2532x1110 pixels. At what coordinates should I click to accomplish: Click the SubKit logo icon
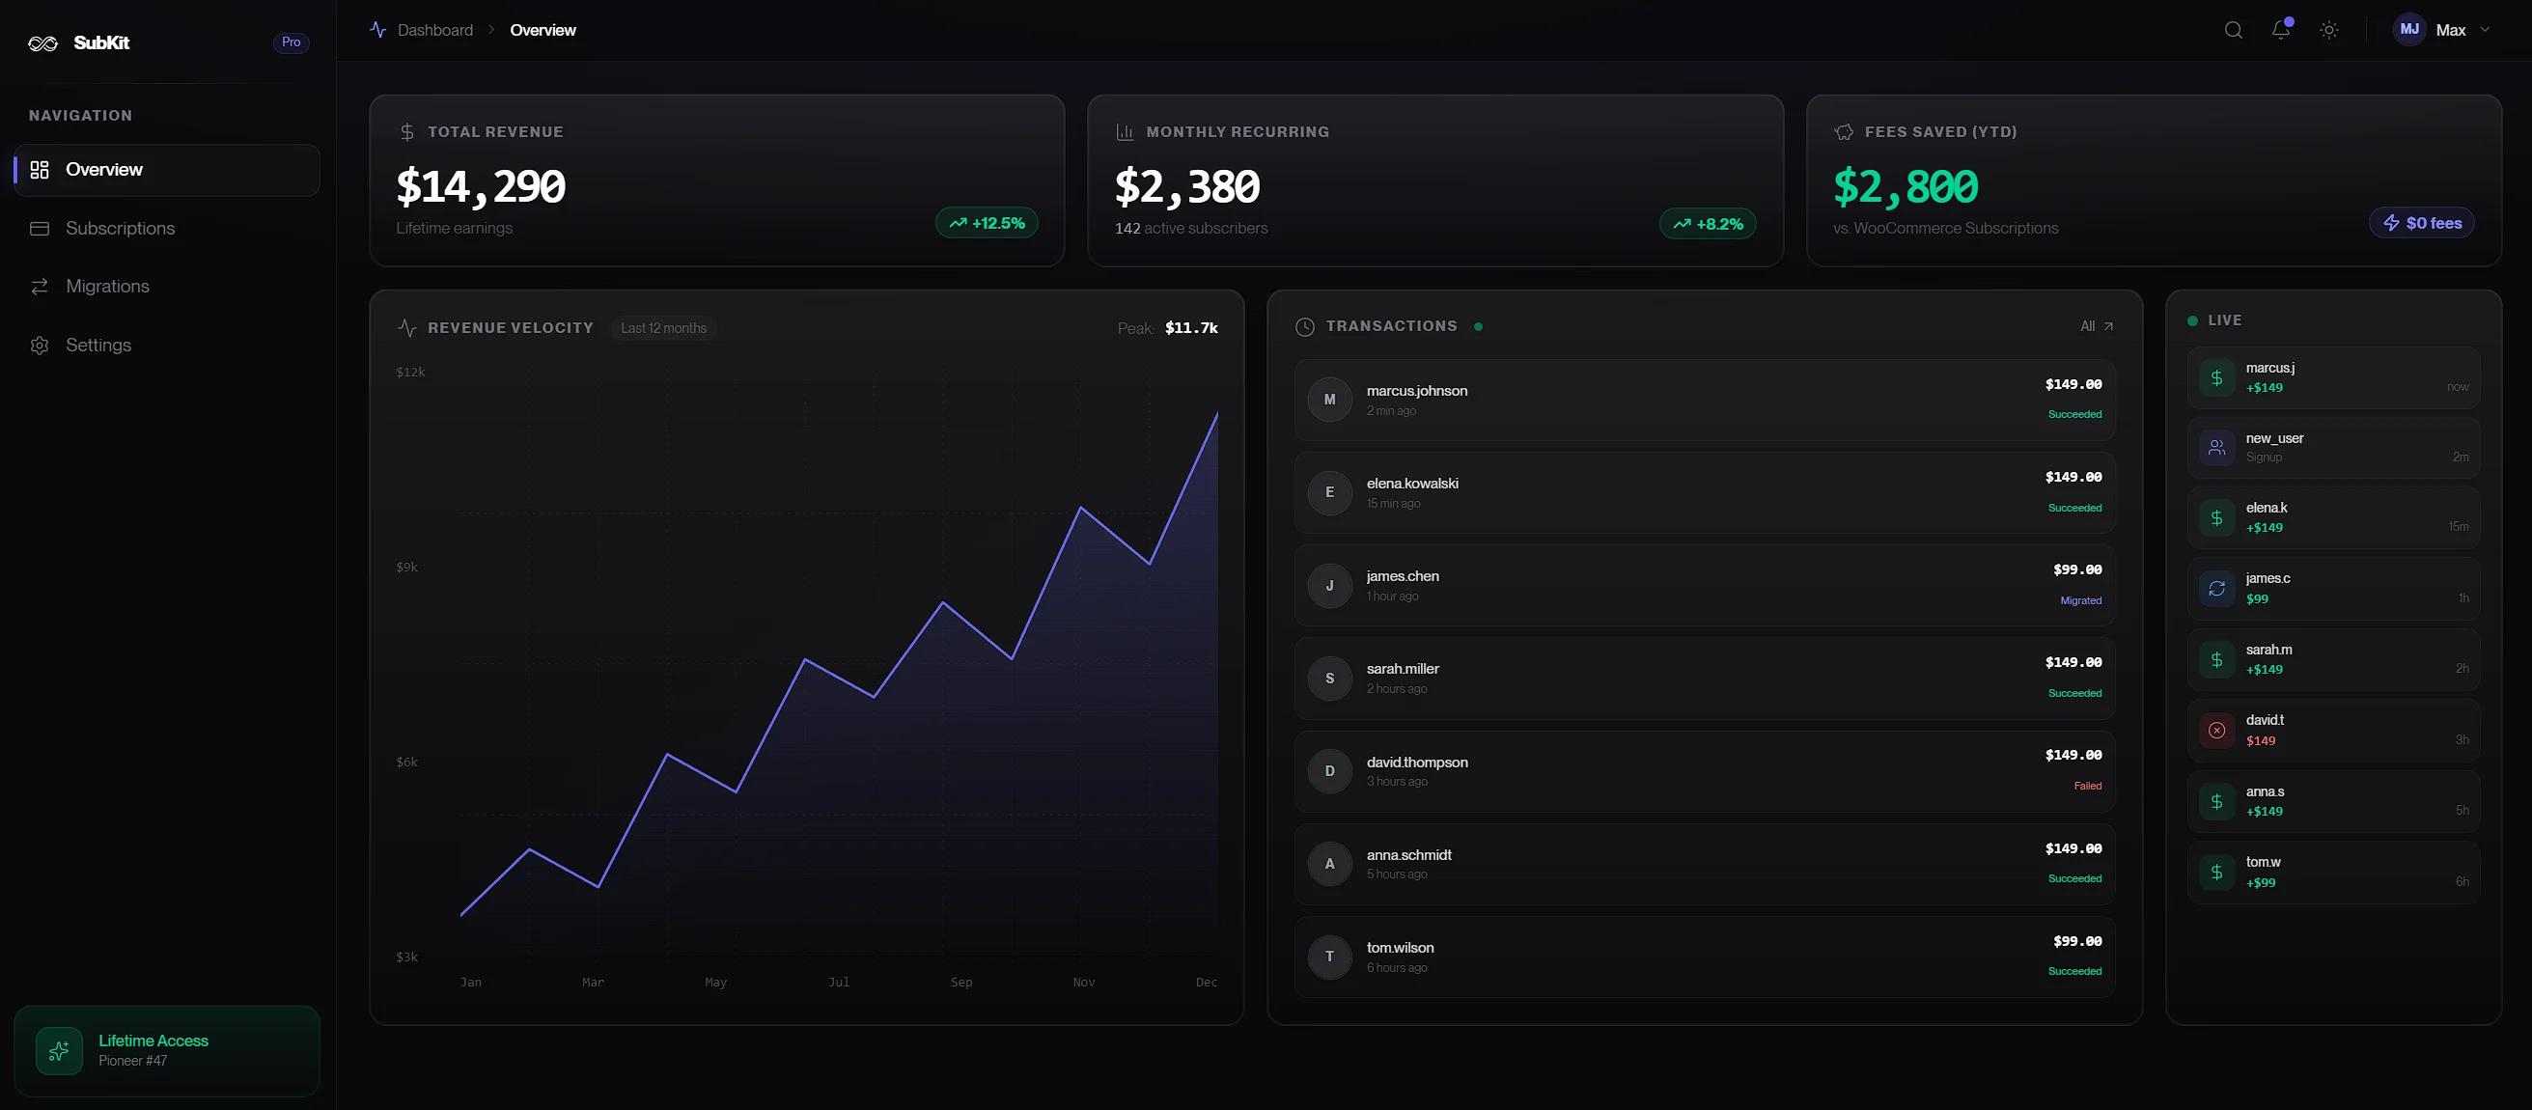click(43, 42)
